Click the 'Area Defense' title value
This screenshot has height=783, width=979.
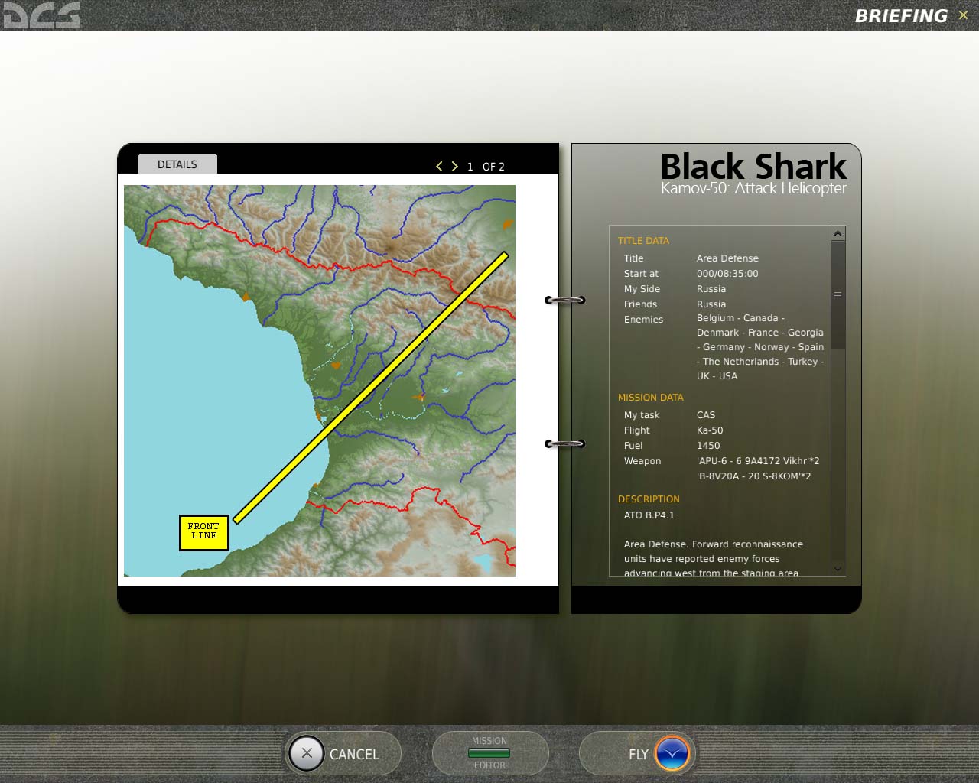pos(727,258)
